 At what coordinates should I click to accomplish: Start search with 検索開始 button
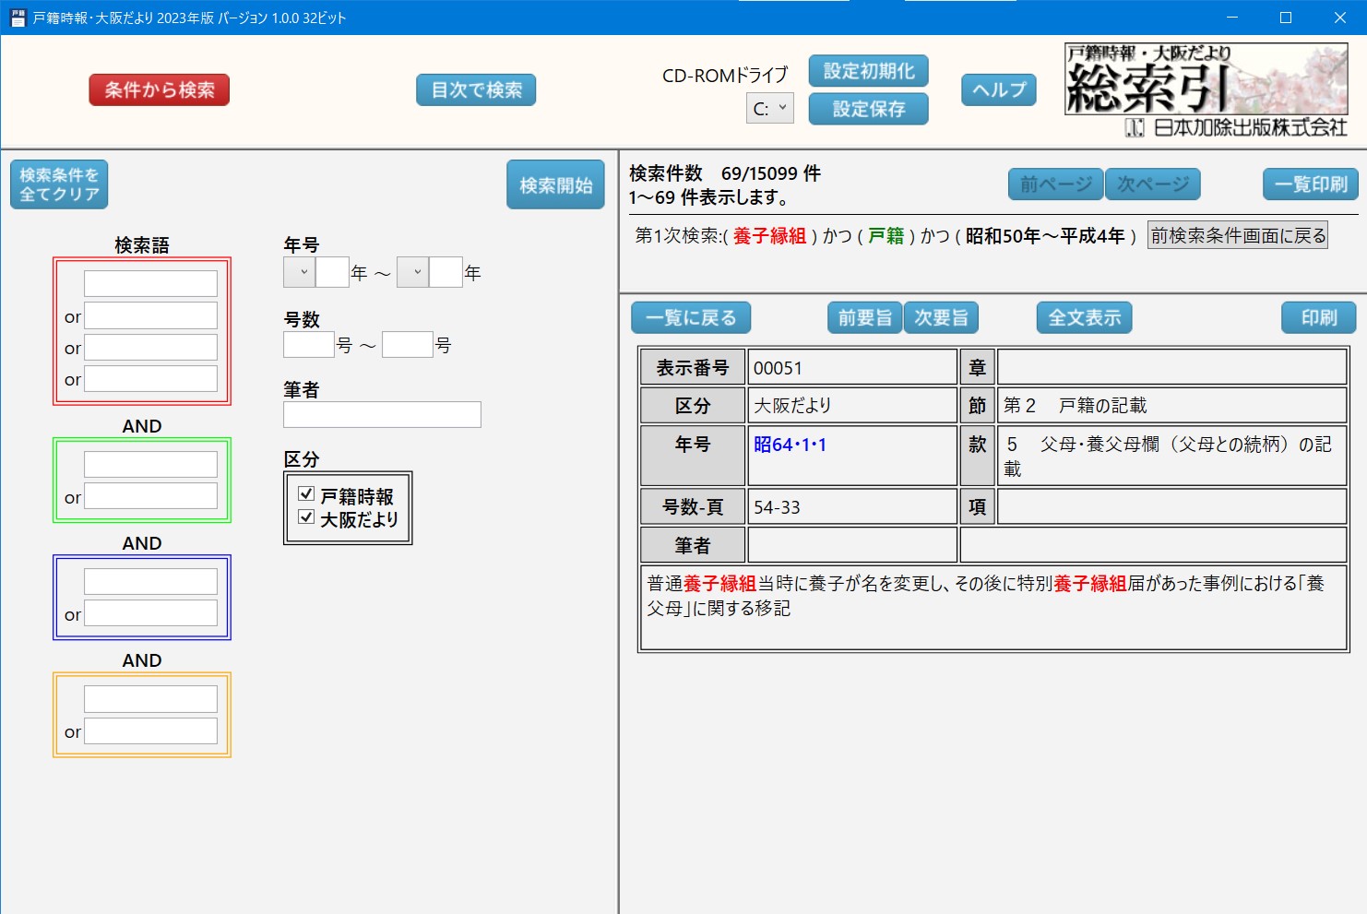(555, 184)
